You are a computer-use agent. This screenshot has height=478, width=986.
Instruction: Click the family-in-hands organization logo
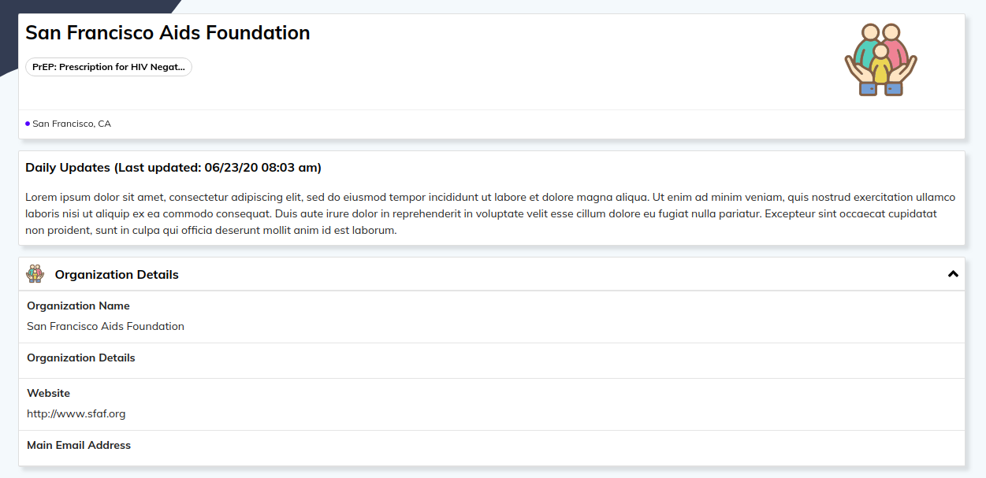pos(880,59)
